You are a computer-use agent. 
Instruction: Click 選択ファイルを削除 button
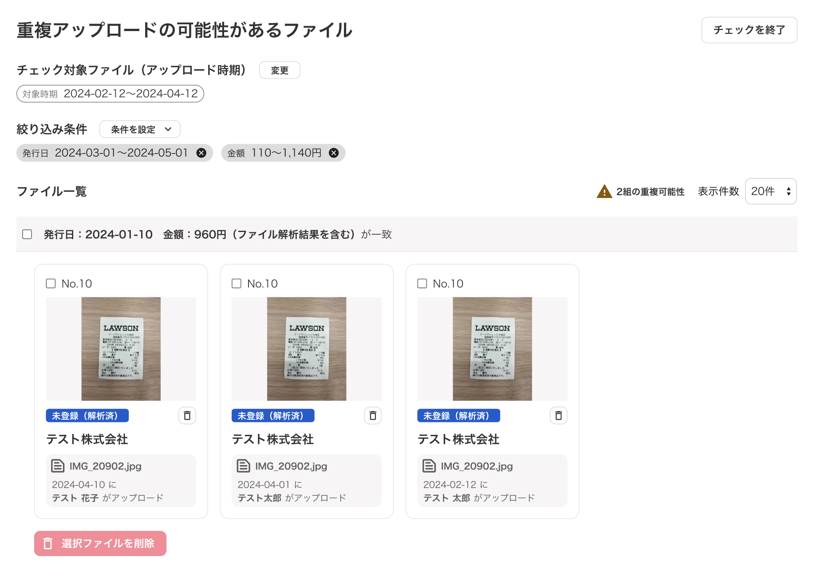click(100, 543)
